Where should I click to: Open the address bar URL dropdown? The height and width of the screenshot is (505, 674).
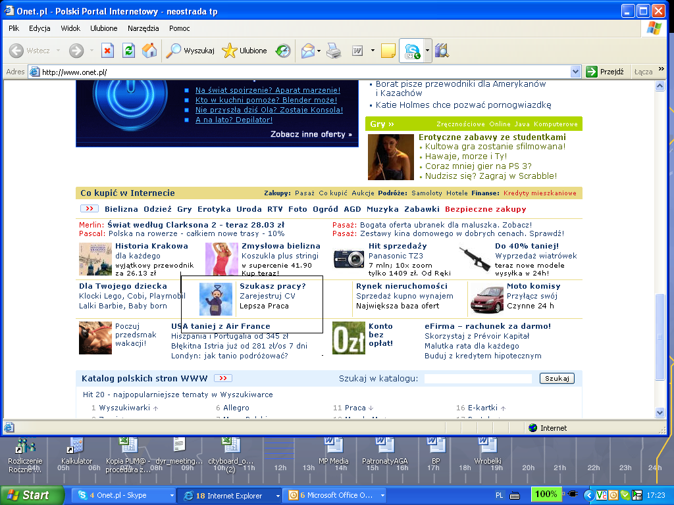coord(575,72)
